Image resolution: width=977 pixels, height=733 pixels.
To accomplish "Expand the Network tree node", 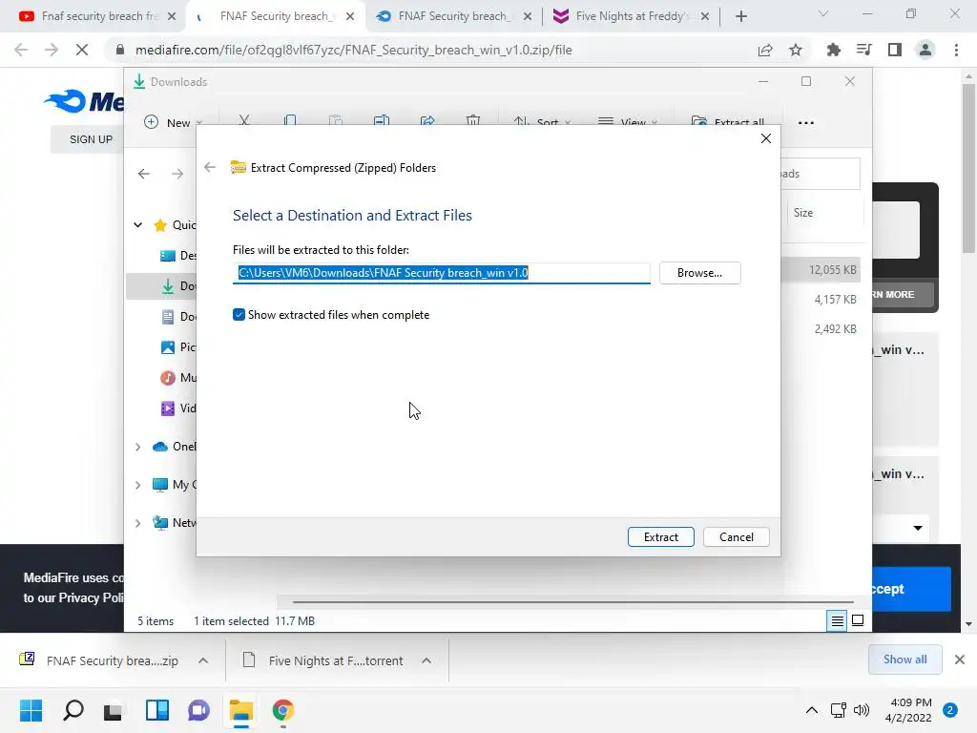I will (137, 523).
